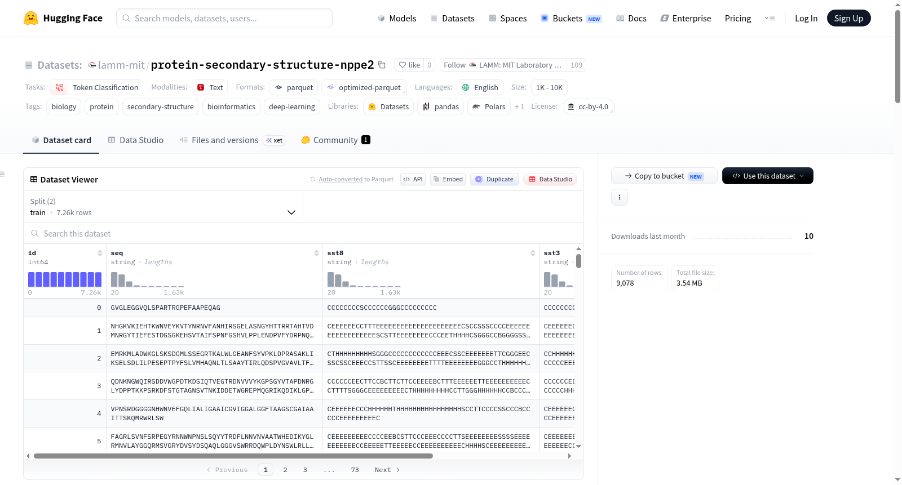This screenshot has height=485, width=902.
Task: Click the dataset search magnifier icon
Action: coord(35,233)
